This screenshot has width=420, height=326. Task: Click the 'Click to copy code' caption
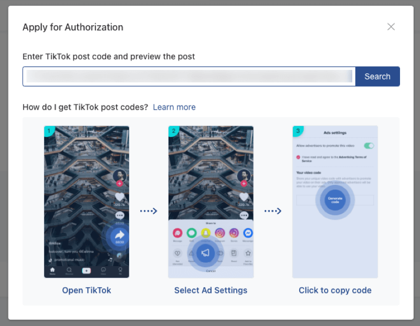335,290
